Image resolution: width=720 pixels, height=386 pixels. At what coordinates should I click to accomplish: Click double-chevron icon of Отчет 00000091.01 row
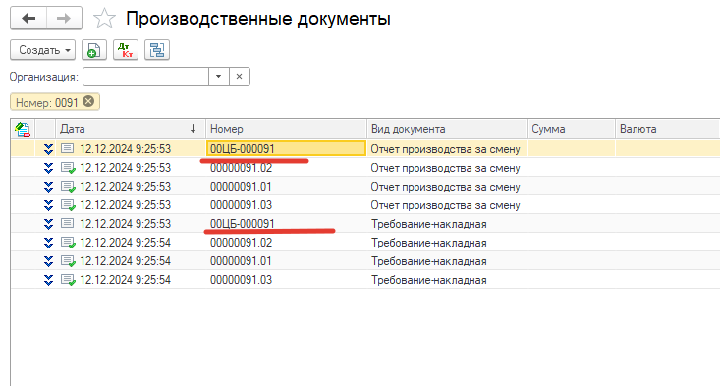[x=48, y=187]
